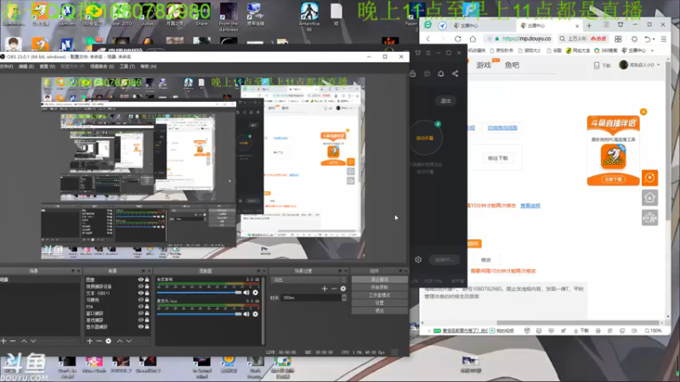
Task: Close the orange Douyu 直播伴侣 ad
Action: pos(643,112)
